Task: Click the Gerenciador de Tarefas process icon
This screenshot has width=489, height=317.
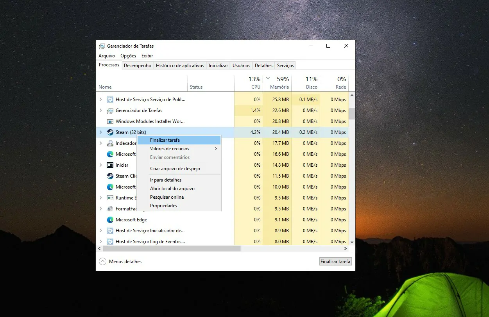Action: point(110,110)
